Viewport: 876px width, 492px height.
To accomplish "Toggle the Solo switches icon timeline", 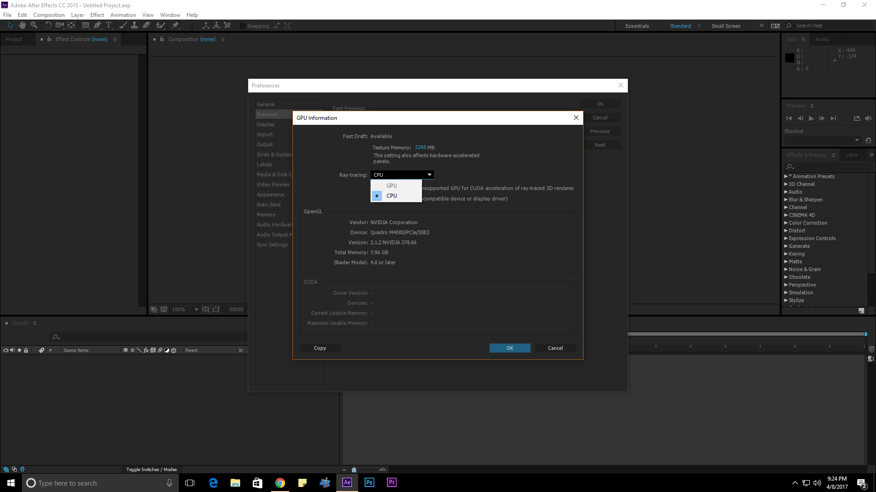I will click(19, 349).
